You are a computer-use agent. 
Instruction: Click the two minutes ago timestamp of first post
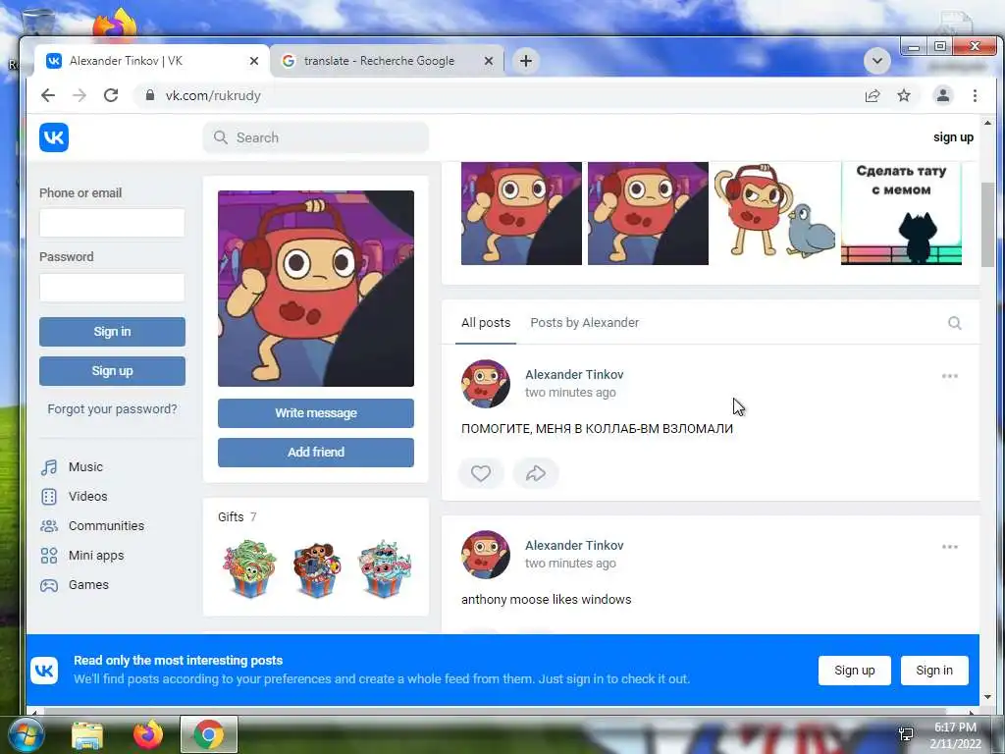(x=570, y=393)
